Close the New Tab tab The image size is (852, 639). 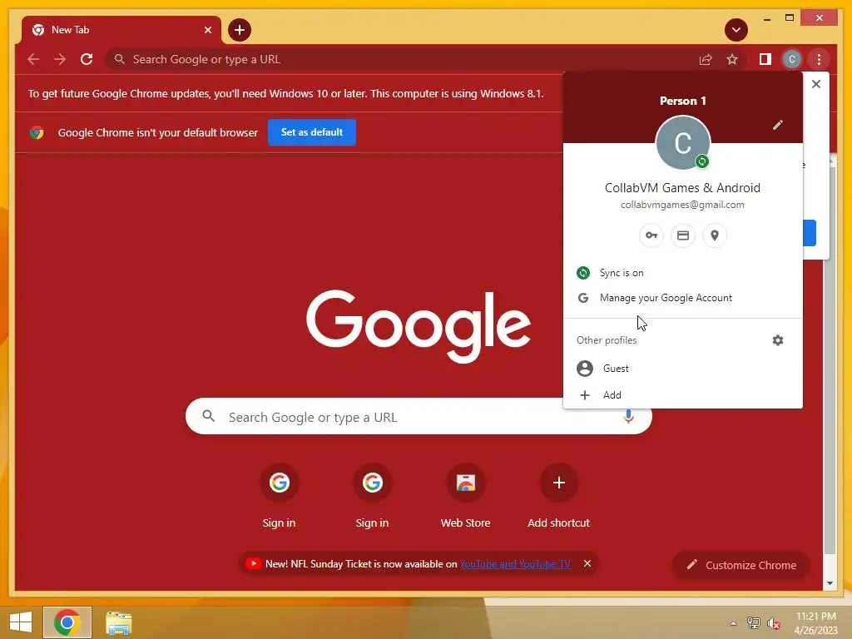click(x=207, y=30)
